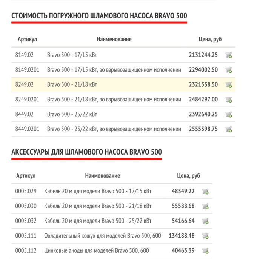Click the accessory price 55588.68
Image resolution: width=260 pixels, height=264 pixels.
pyautogui.click(x=183, y=206)
